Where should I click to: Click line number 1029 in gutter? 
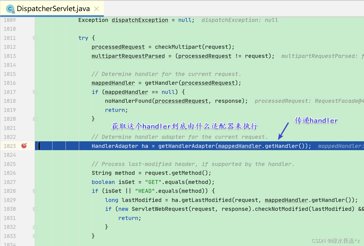[10, 200]
